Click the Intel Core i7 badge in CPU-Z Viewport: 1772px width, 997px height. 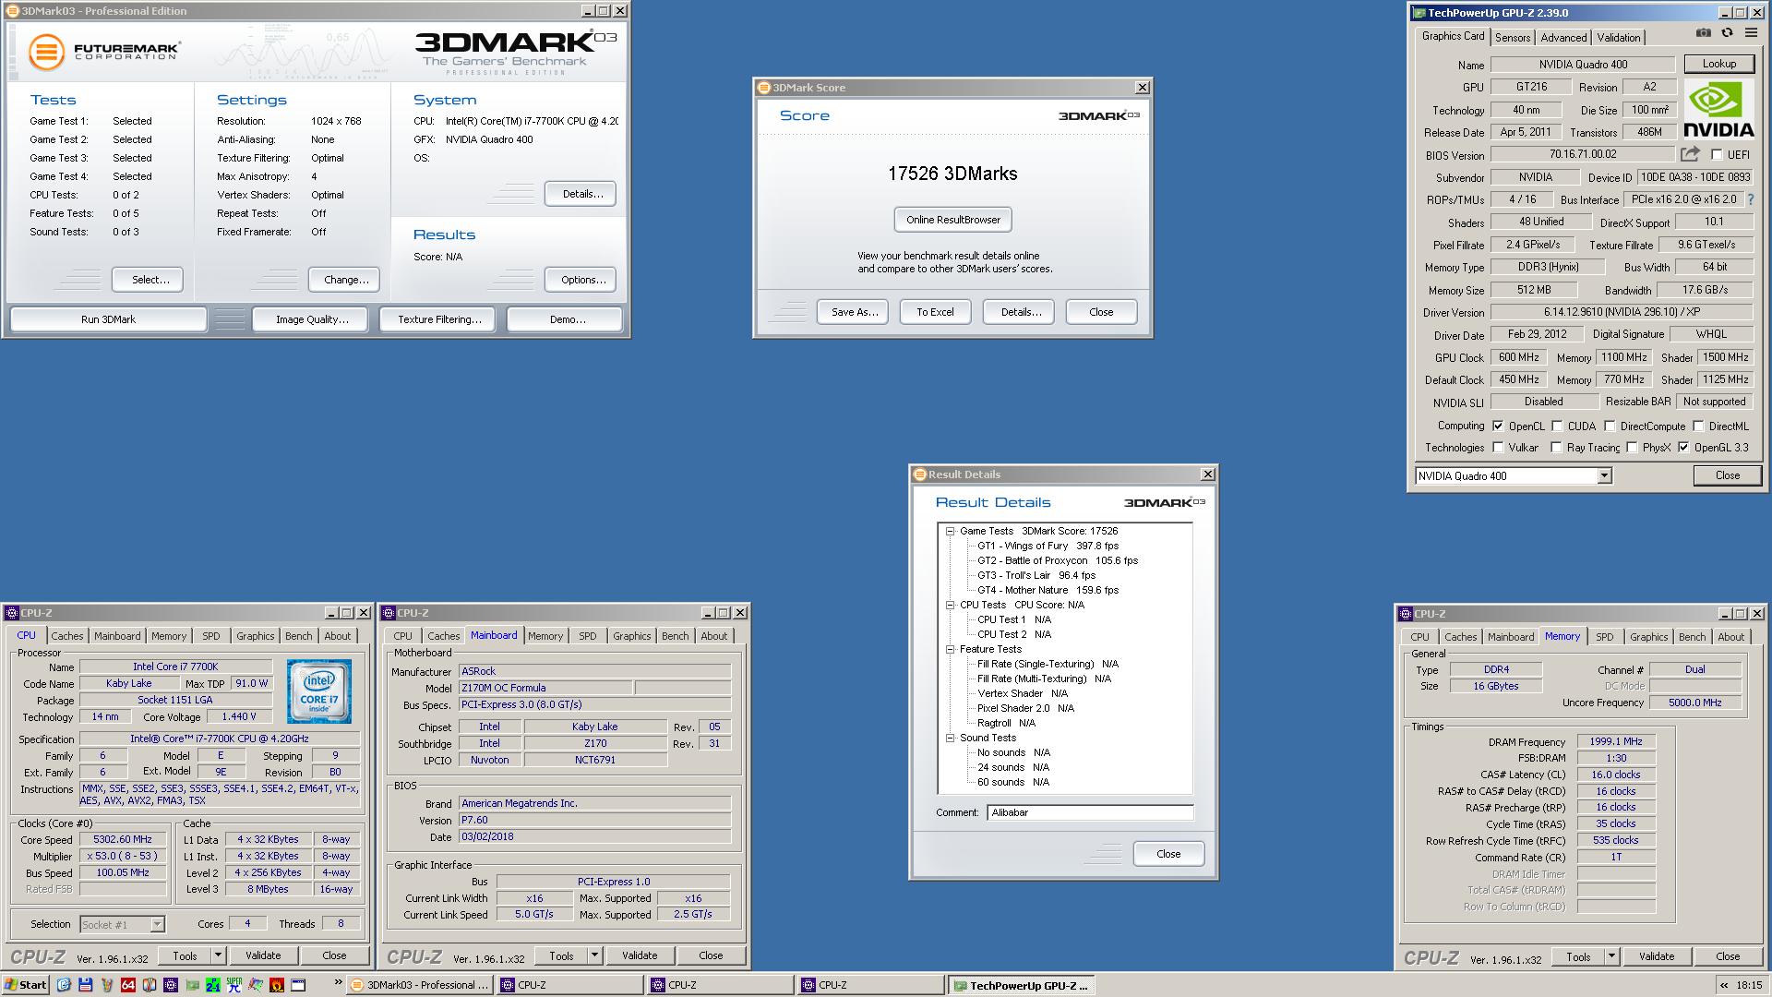[x=318, y=691]
